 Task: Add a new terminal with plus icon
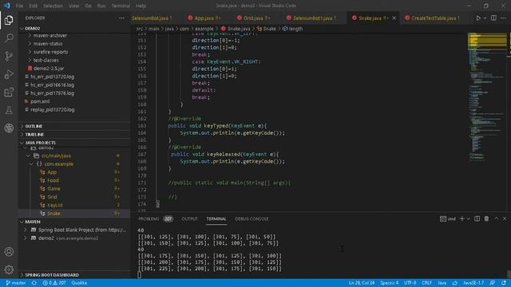pos(461,218)
